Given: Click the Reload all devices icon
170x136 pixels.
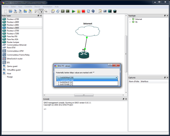Looking at the screenshot, I should point(88,11).
